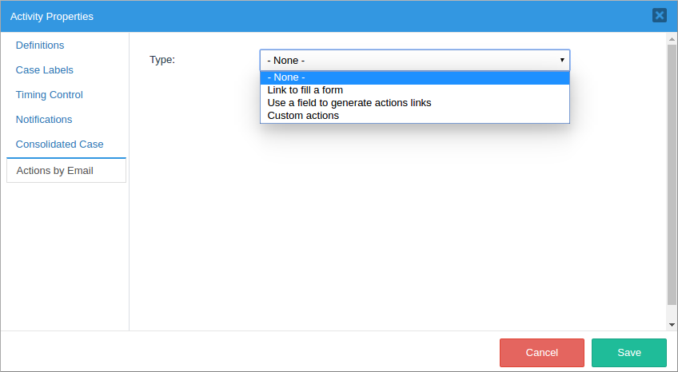
Task: Go to the Timing Control tab
Action: [x=50, y=95]
